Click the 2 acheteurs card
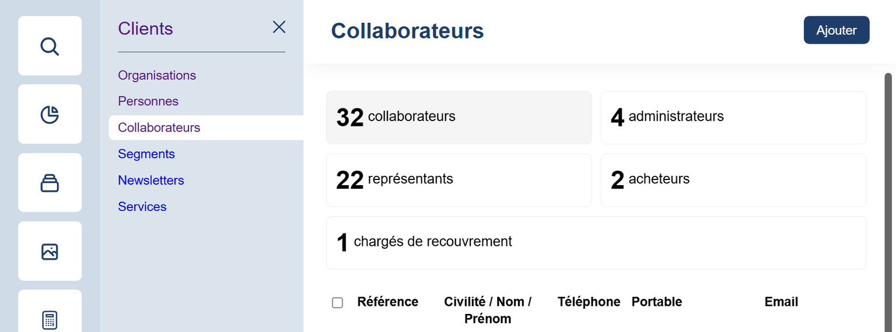The width and height of the screenshot is (896, 332). [x=733, y=180]
